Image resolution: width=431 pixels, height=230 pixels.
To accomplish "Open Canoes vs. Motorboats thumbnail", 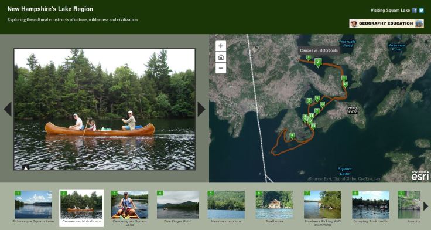I will tap(81, 205).
